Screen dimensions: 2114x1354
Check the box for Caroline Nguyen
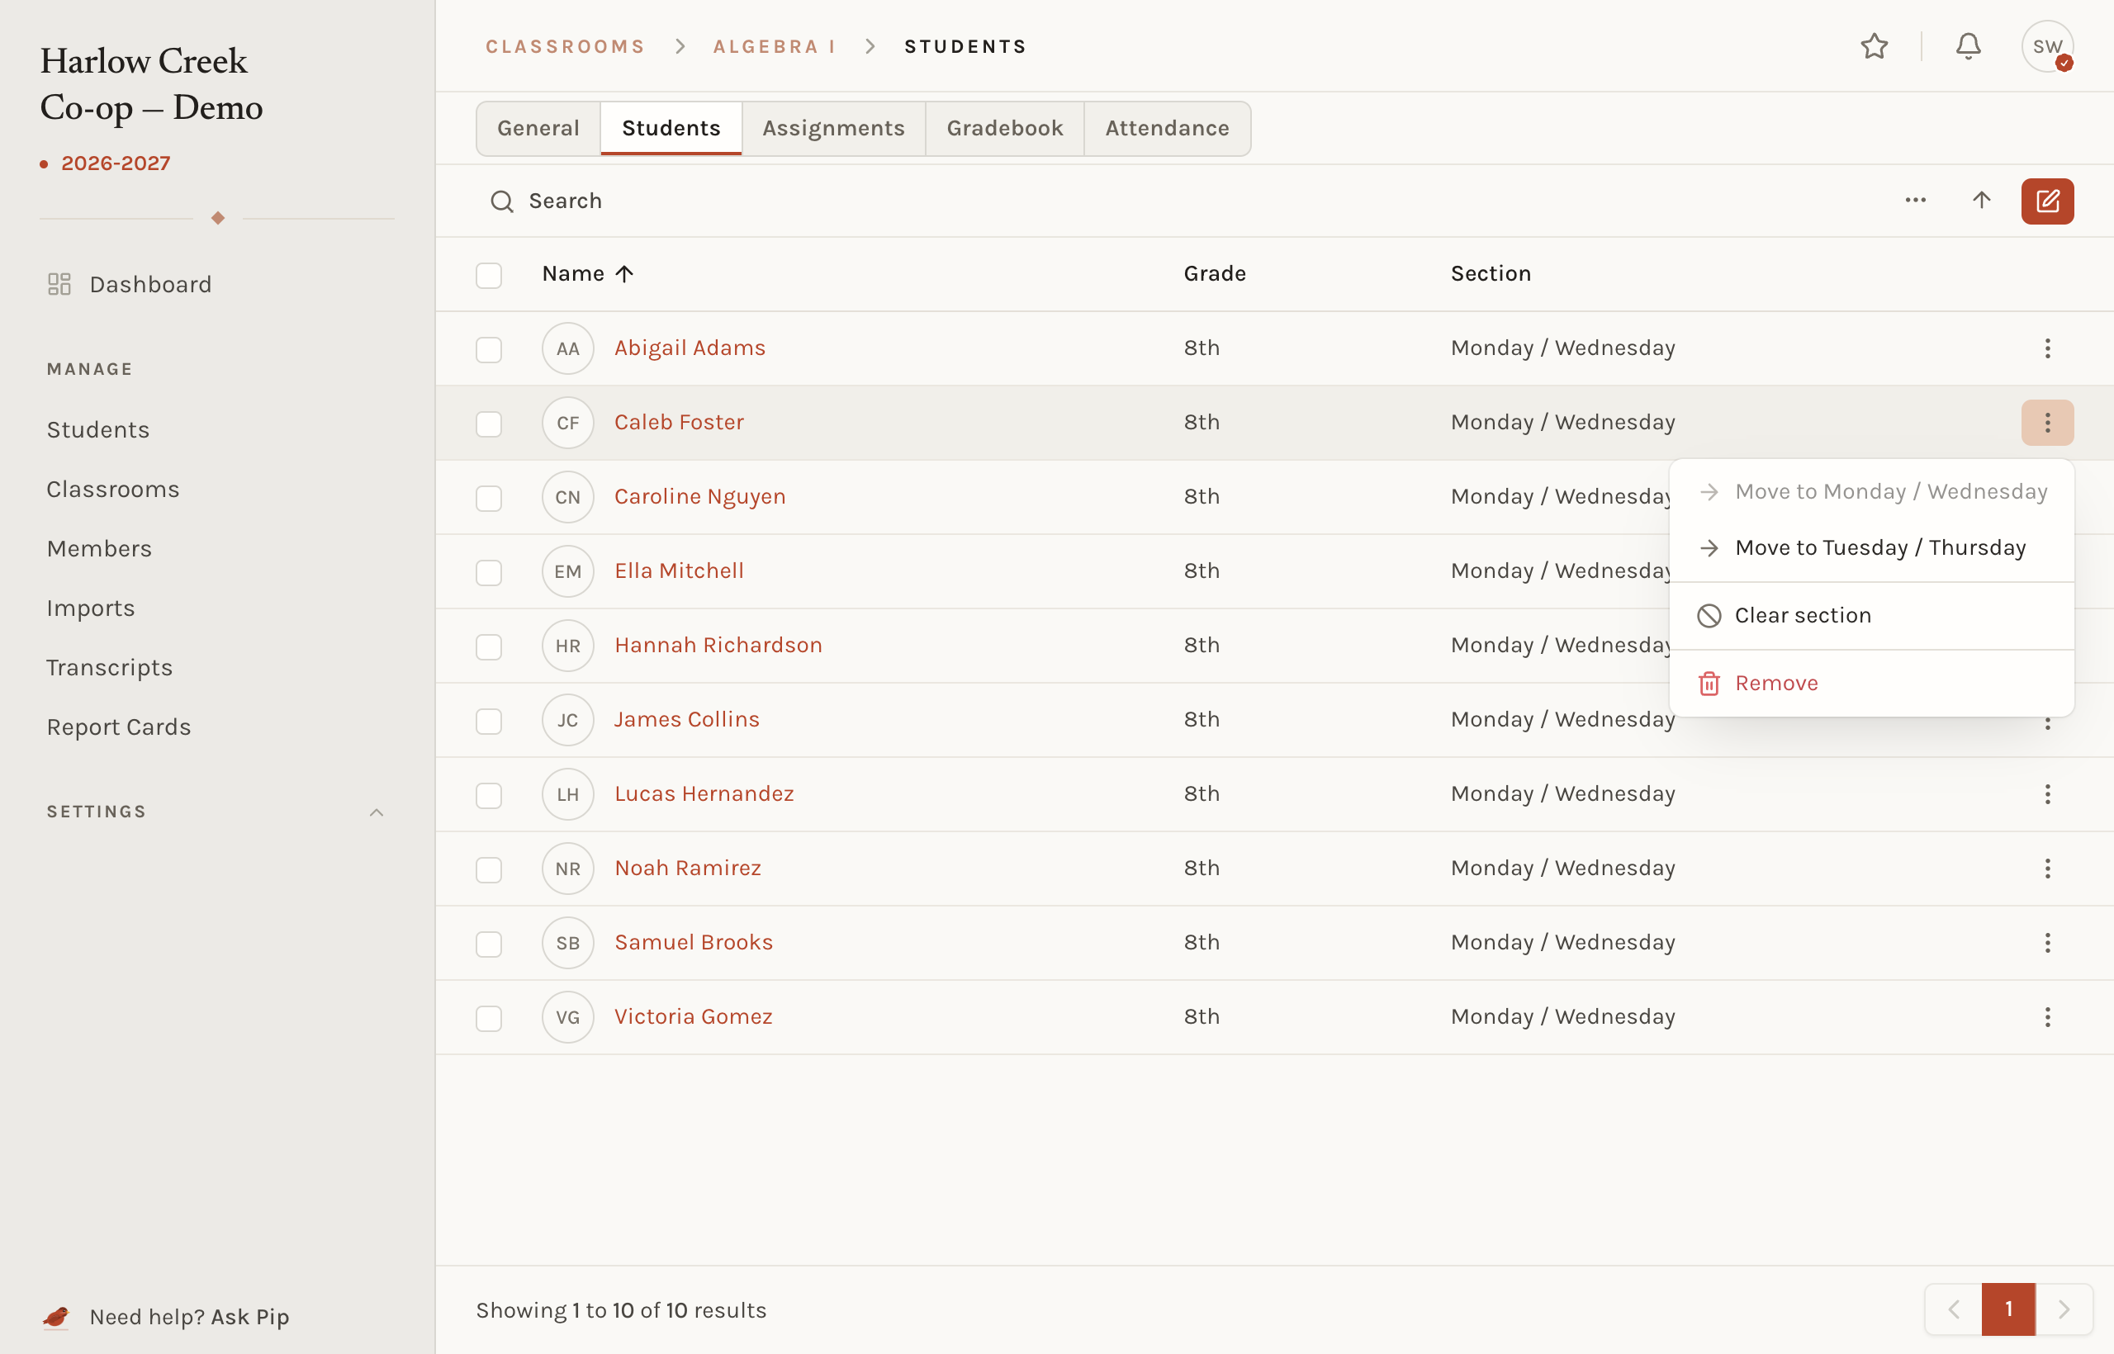(x=489, y=498)
